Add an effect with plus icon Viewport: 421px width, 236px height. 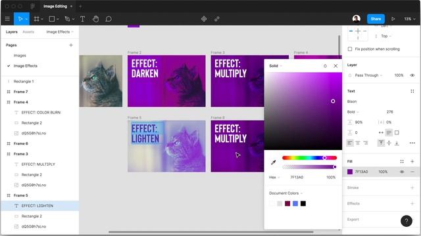pos(412,203)
